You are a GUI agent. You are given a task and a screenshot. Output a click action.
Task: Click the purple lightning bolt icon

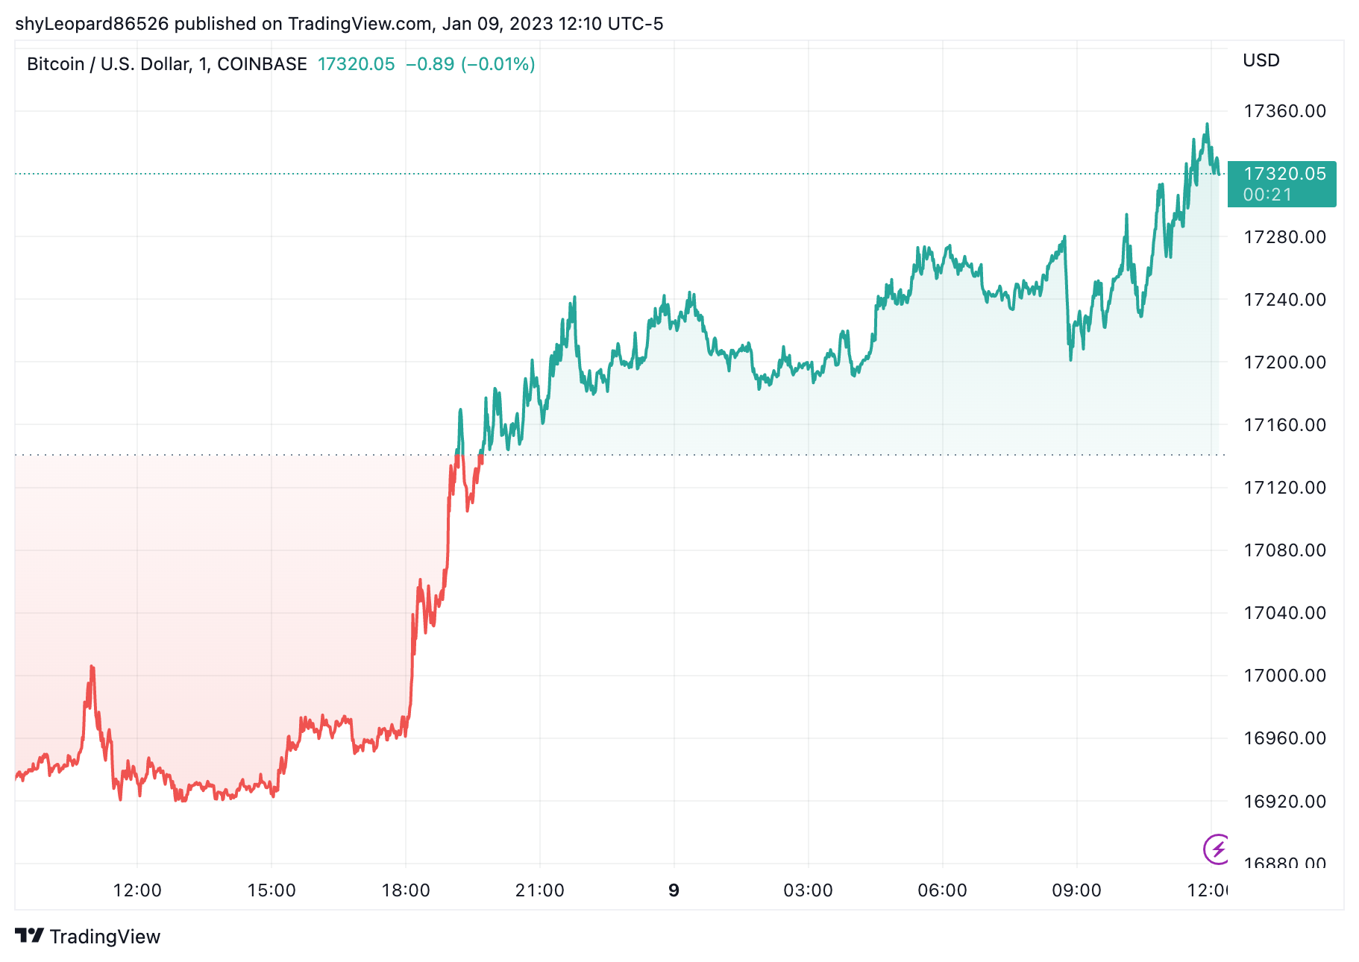[1217, 849]
